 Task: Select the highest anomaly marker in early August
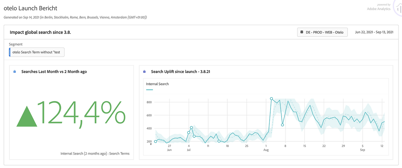coord(271,99)
